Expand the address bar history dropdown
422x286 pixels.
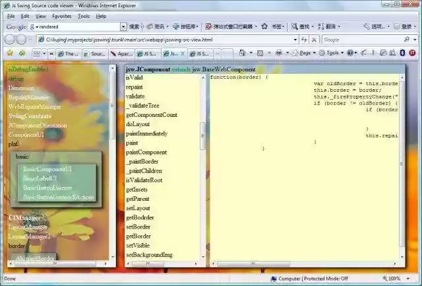click(295, 40)
